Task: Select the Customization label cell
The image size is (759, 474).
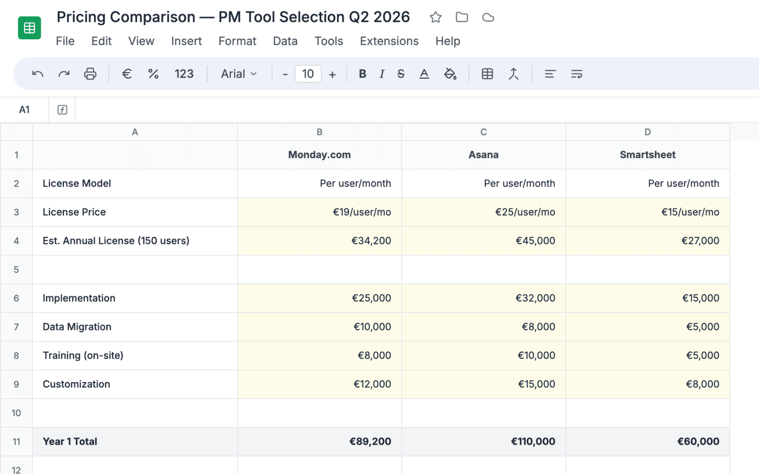Action: point(135,384)
